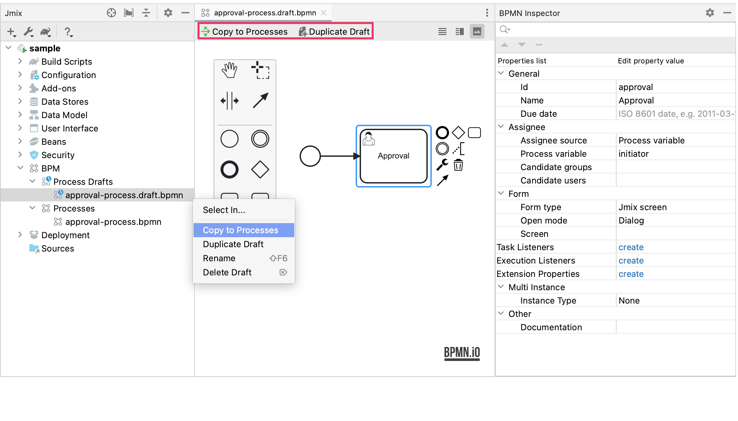
Task: Click Duplicate Draft toolbar button
Action: click(x=334, y=31)
